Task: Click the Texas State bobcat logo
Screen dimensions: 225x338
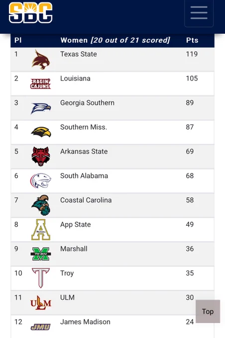Action: (41, 60)
